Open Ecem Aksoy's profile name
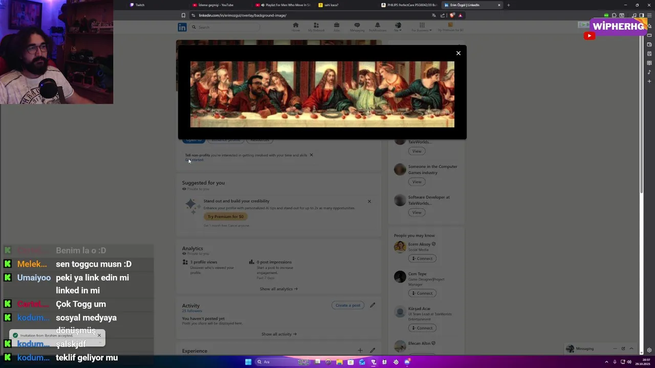This screenshot has height=368, width=655. pyautogui.click(x=419, y=244)
